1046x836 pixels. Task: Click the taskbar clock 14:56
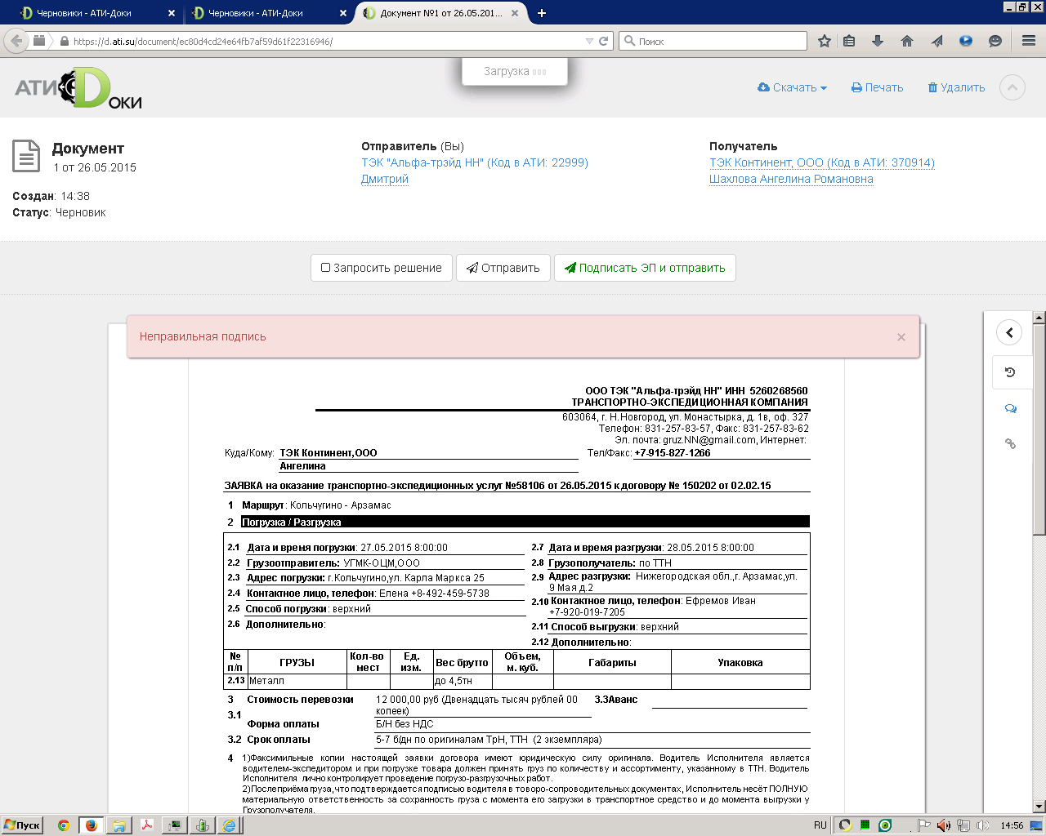[x=1012, y=825]
